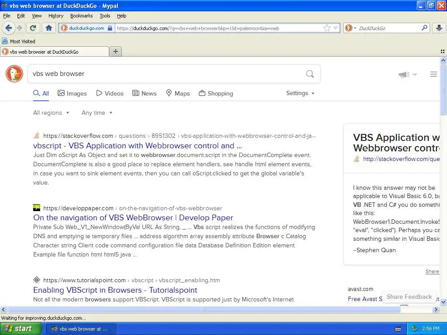Select the vbs web browser browser tab

click(55, 51)
